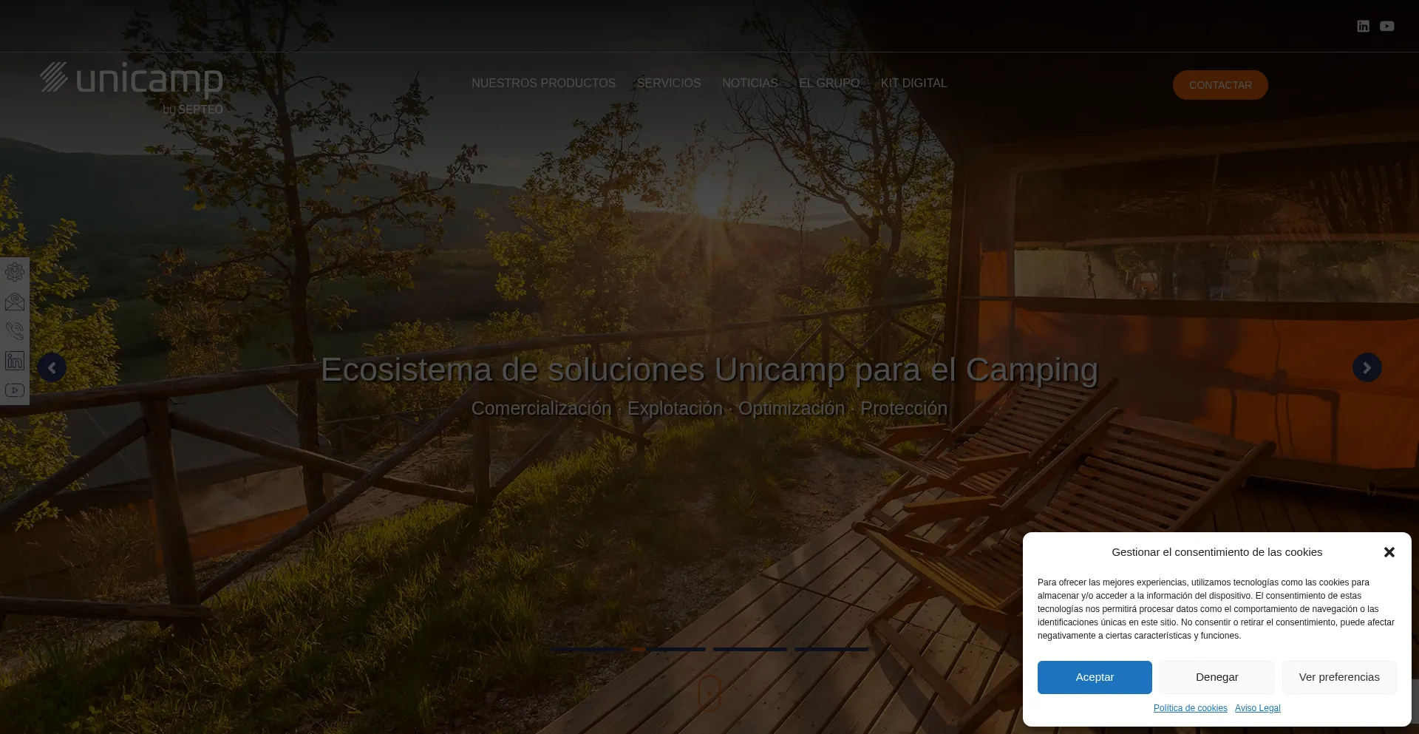Screen dimensions: 1419x734
Task: Open Aviso Legal link
Action: click(x=1257, y=708)
